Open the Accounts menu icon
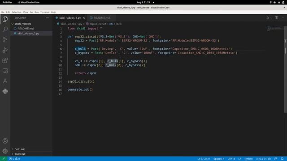The width and height of the screenshot is (287, 161). click(x=5, y=141)
